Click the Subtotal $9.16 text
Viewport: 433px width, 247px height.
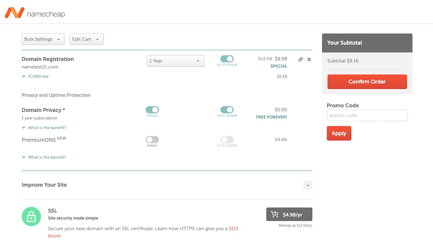click(343, 61)
